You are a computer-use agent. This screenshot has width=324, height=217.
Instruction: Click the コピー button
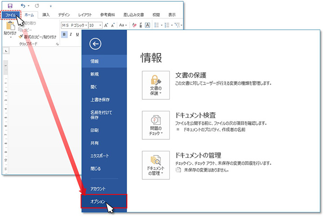25,30
